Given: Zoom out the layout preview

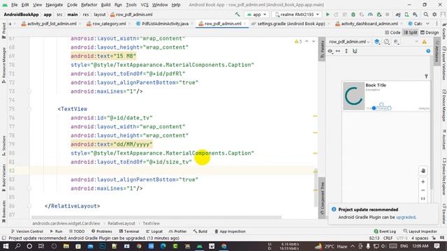Looking at the screenshot, I should tap(423, 190).
